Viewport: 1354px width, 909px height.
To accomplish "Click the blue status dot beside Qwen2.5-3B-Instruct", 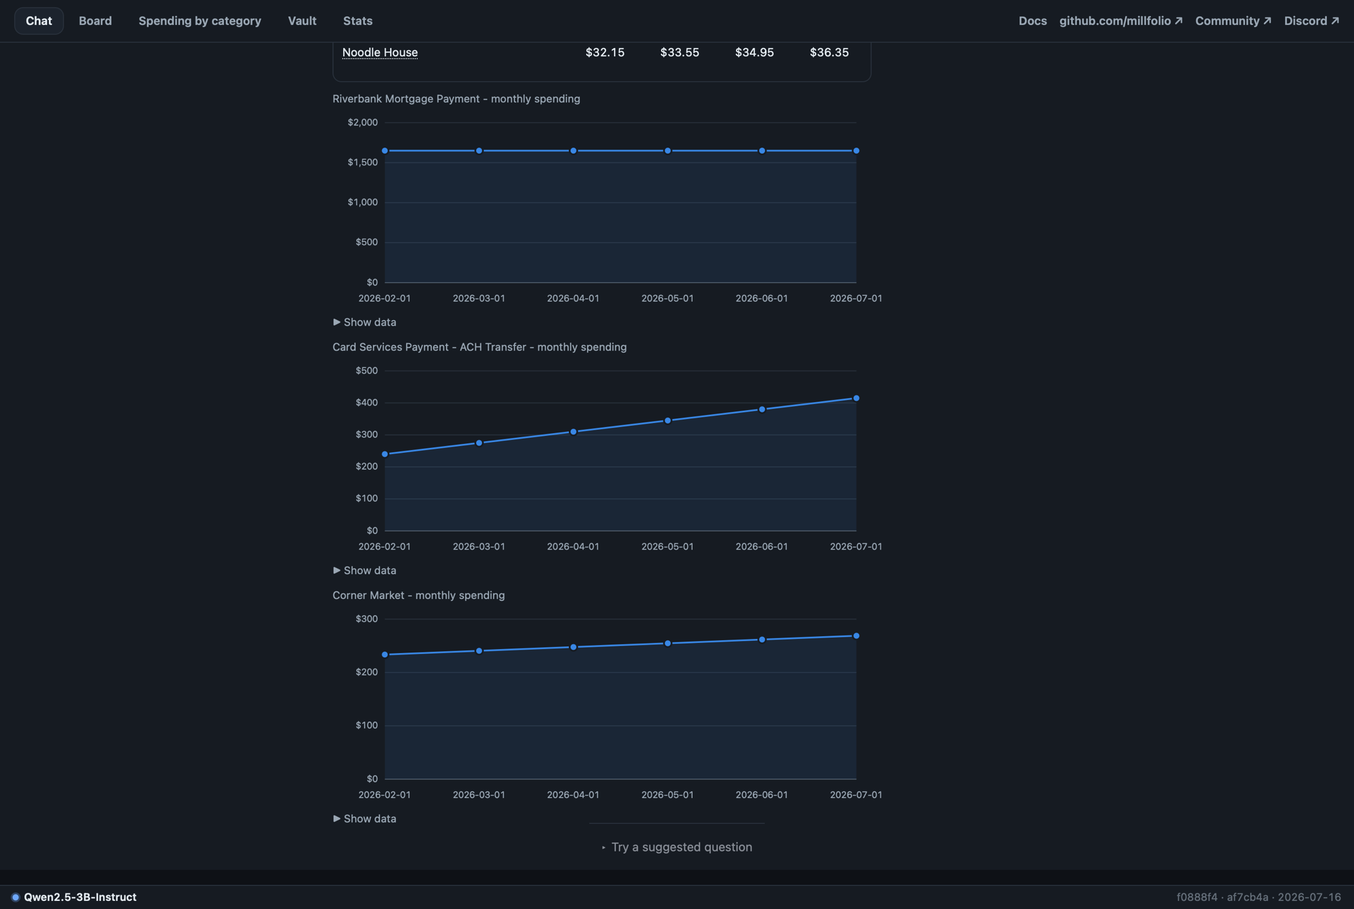I will point(16,897).
